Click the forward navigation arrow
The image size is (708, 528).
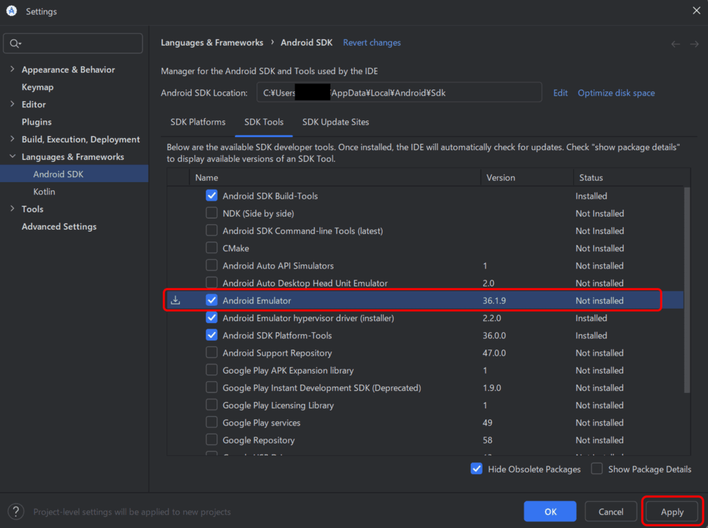[x=694, y=44]
